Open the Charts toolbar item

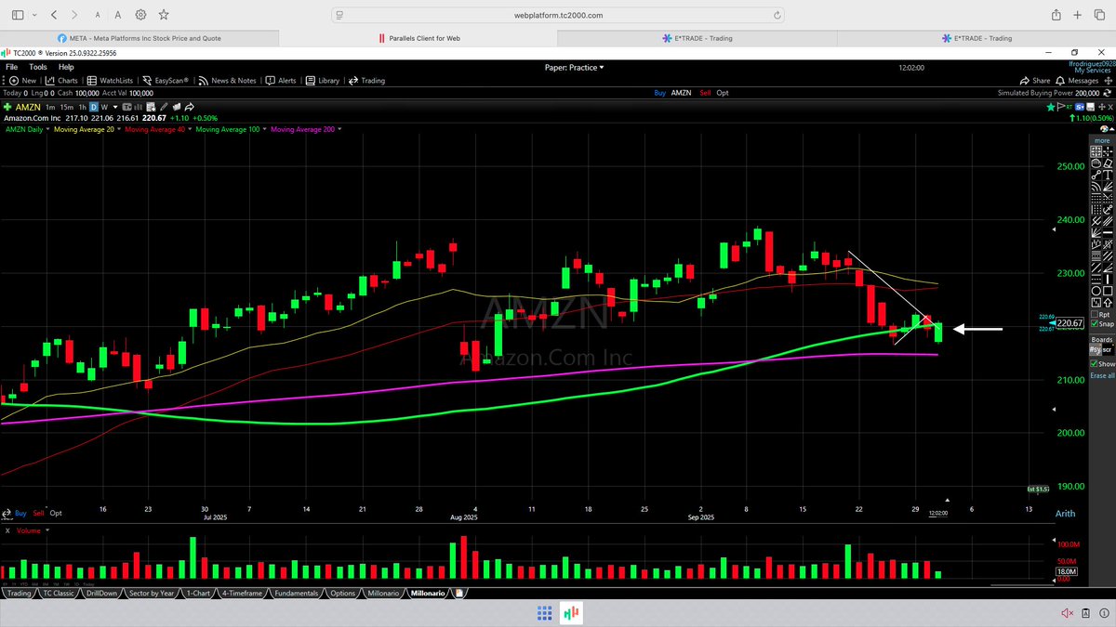point(61,81)
